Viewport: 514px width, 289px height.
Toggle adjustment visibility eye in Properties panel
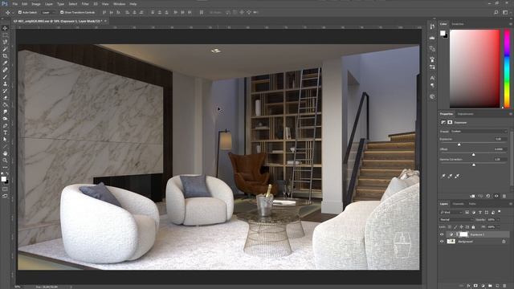tap(496, 196)
